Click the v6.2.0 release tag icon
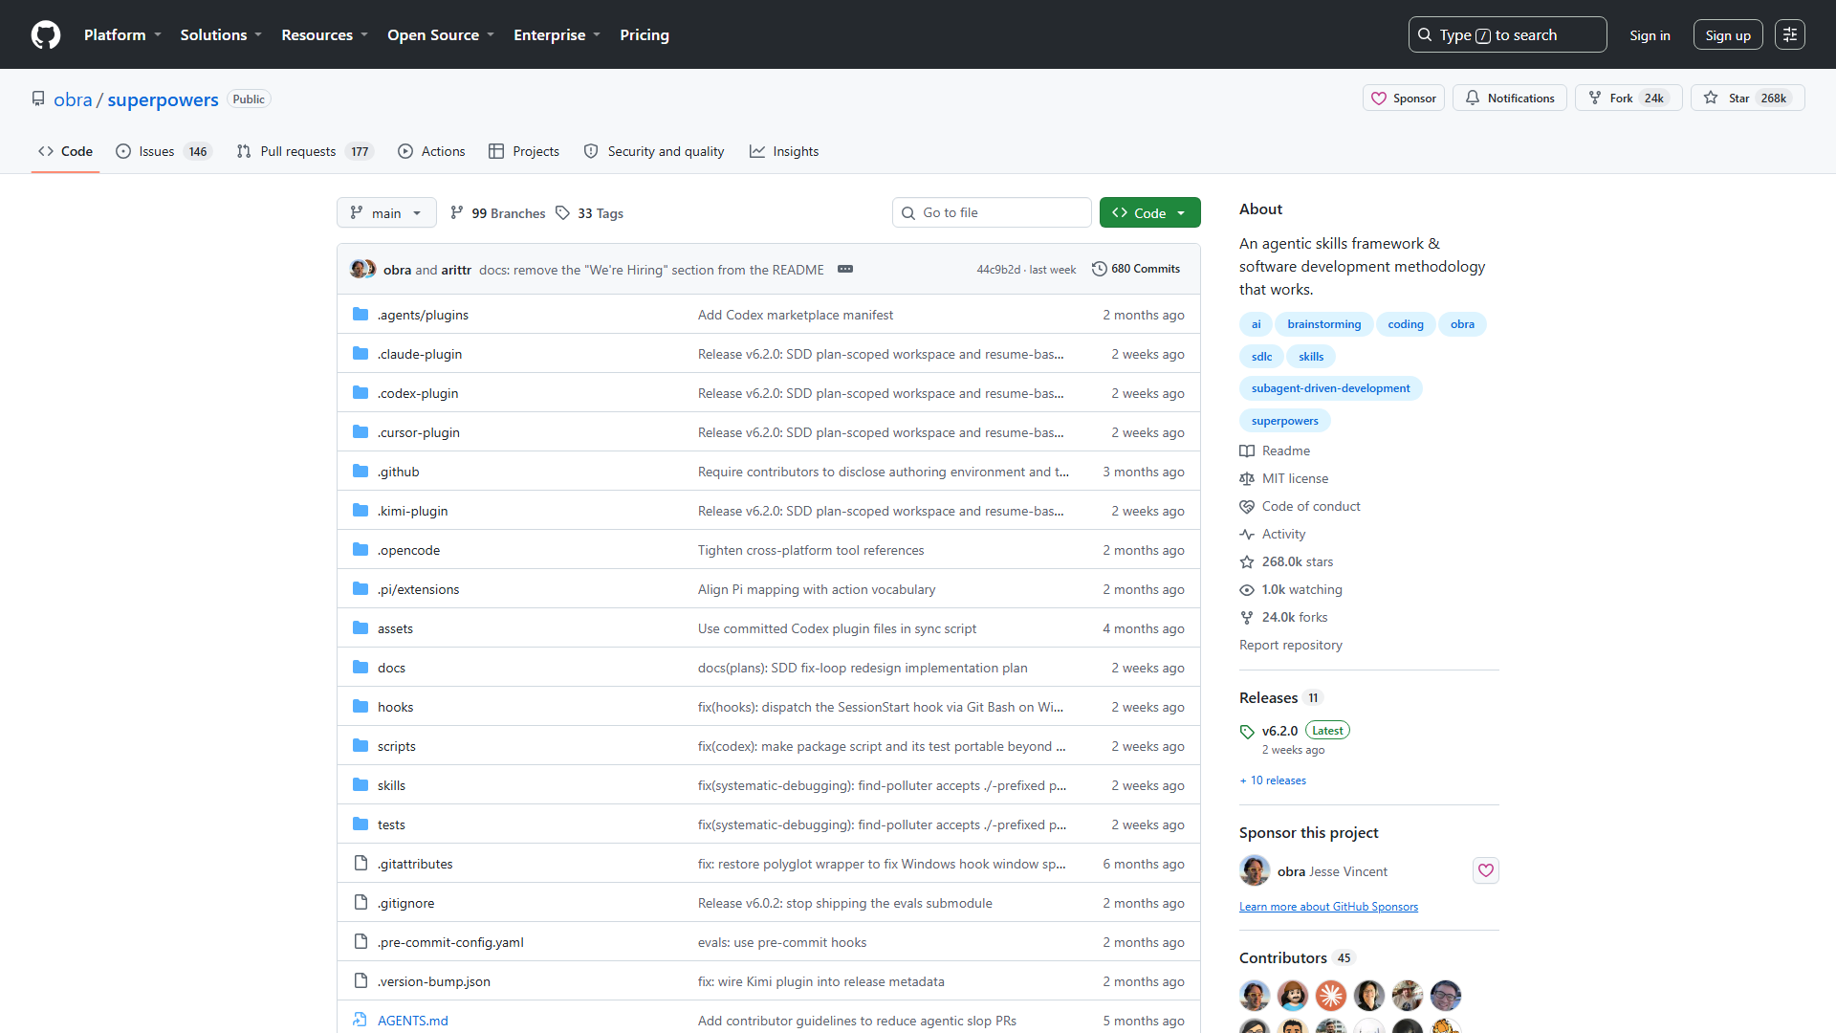Image resolution: width=1836 pixels, height=1033 pixels. (1247, 732)
